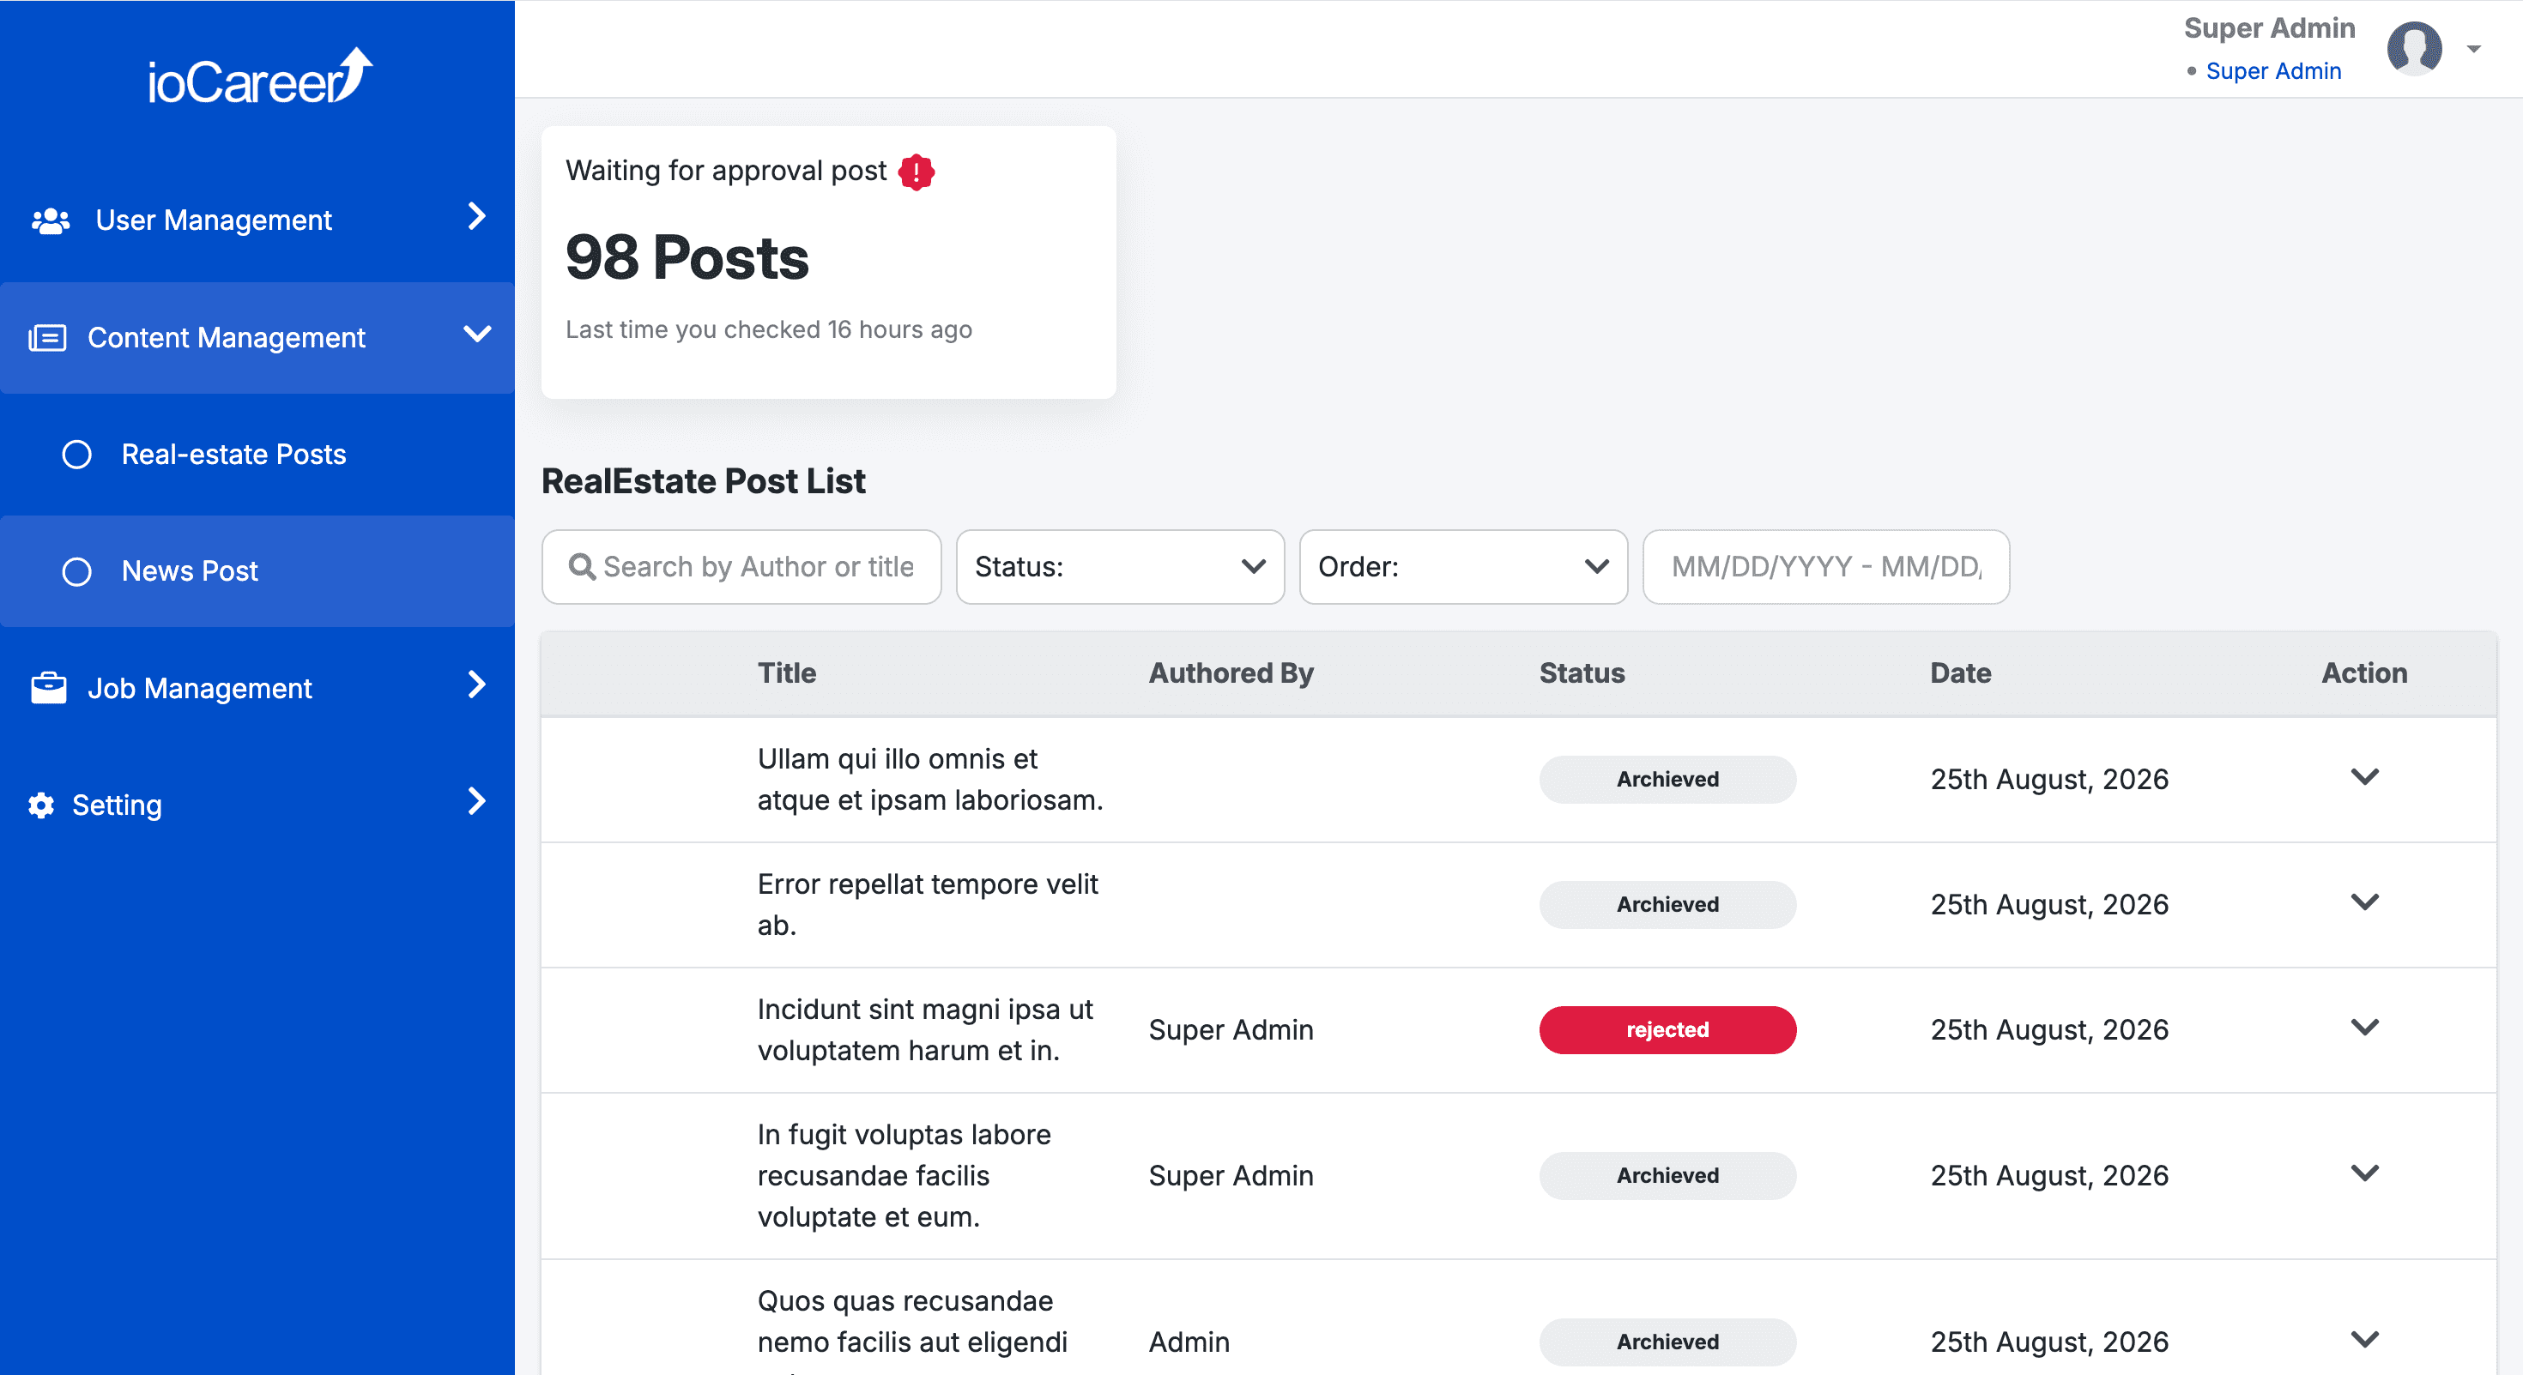The height and width of the screenshot is (1375, 2523).
Task: Select the Real-estate Posts circle marker
Action: pos(76,454)
